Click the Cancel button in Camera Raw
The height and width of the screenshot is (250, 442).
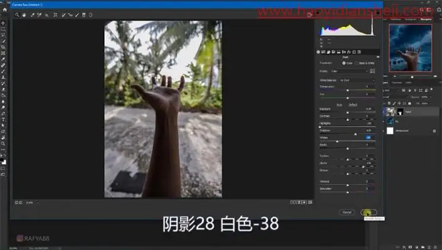(347, 212)
